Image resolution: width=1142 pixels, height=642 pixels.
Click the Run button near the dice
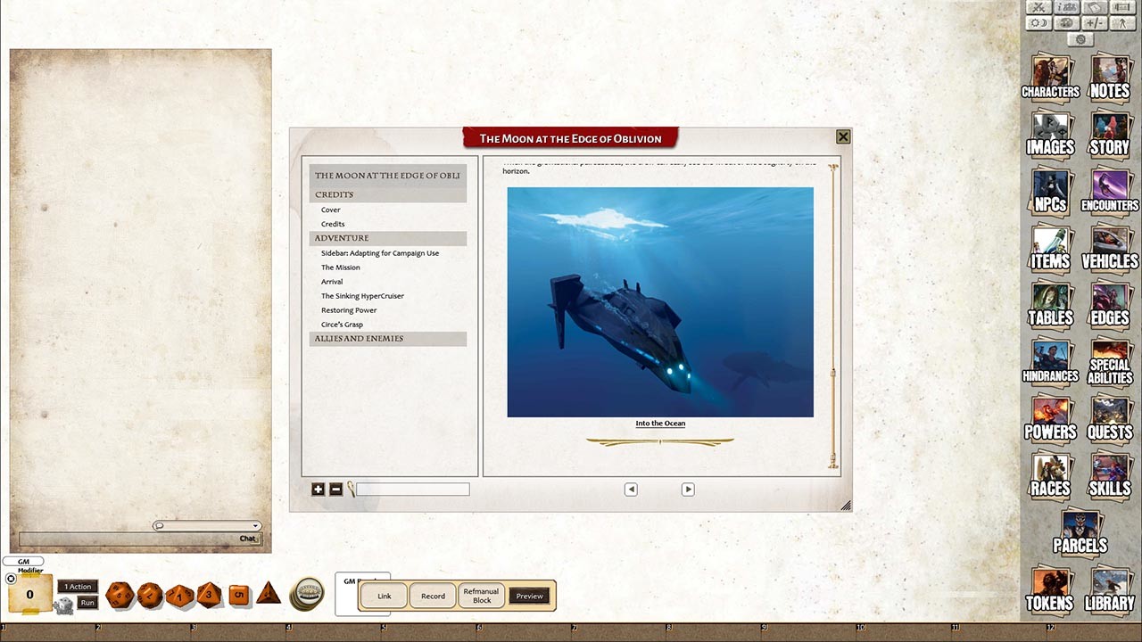(x=87, y=602)
